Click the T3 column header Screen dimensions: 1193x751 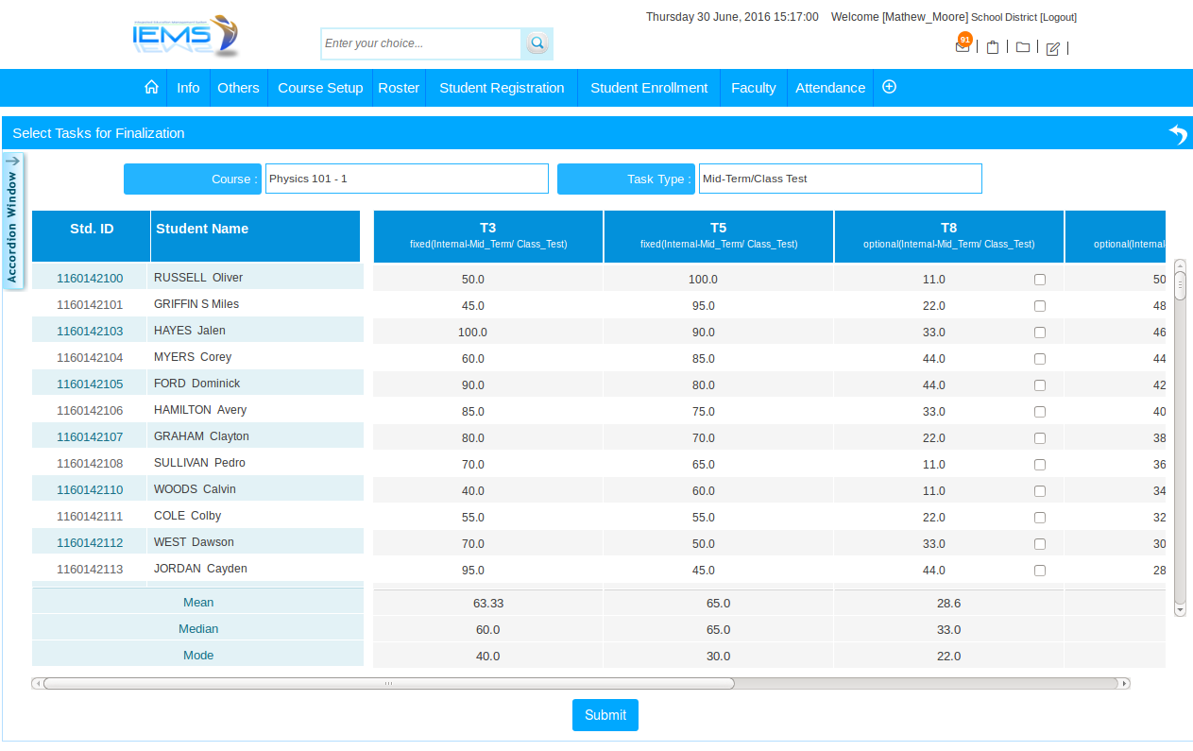[488, 236]
